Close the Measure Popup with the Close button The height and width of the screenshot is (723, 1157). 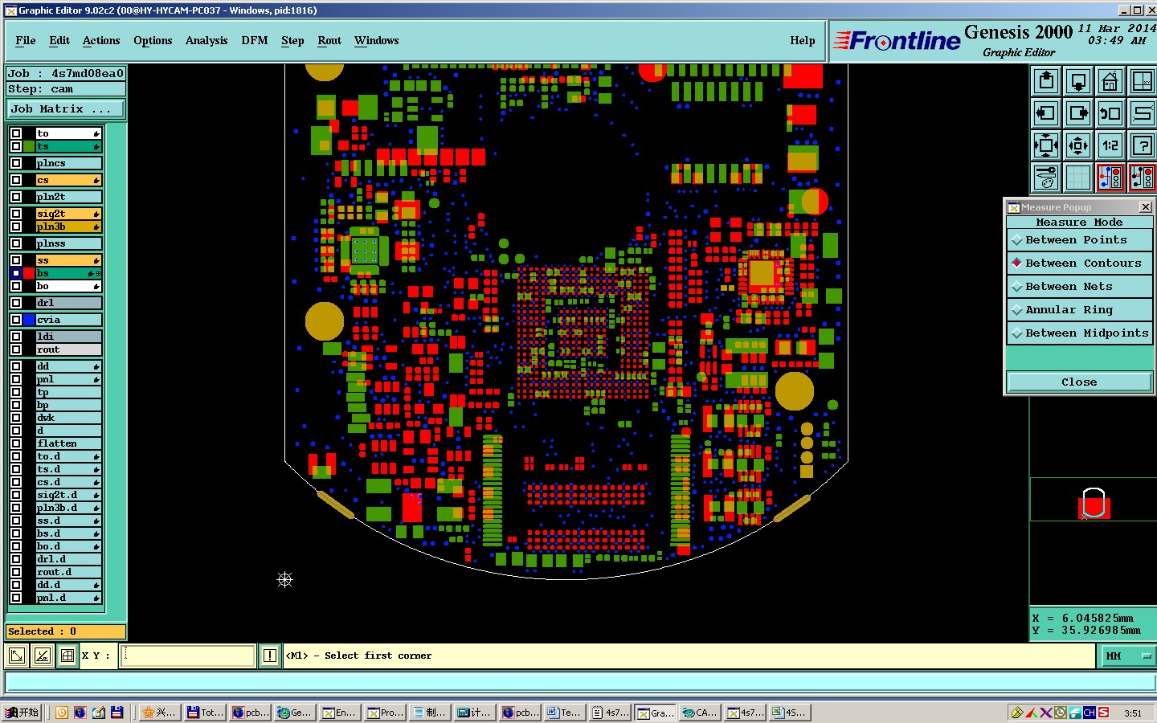[x=1079, y=382]
